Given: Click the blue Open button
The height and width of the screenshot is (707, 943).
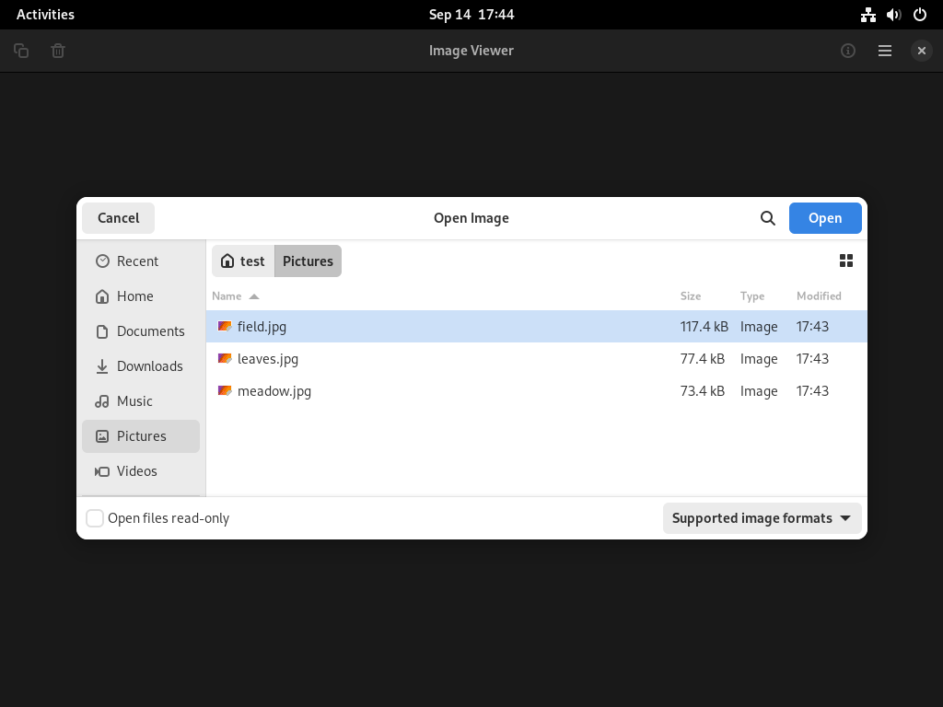Looking at the screenshot, I should (825, 218).
